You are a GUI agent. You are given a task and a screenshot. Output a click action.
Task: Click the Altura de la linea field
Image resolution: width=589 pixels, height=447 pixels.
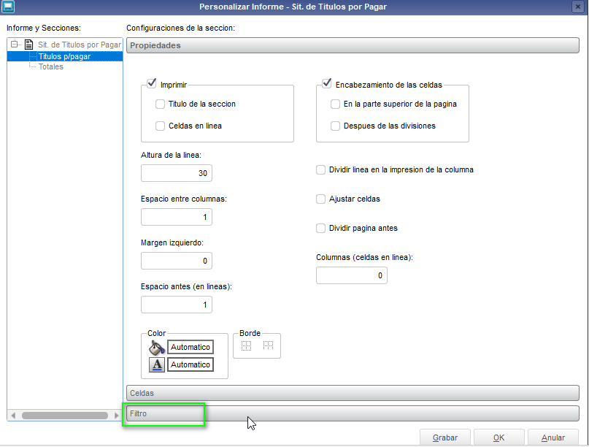(x=177, y=173)
